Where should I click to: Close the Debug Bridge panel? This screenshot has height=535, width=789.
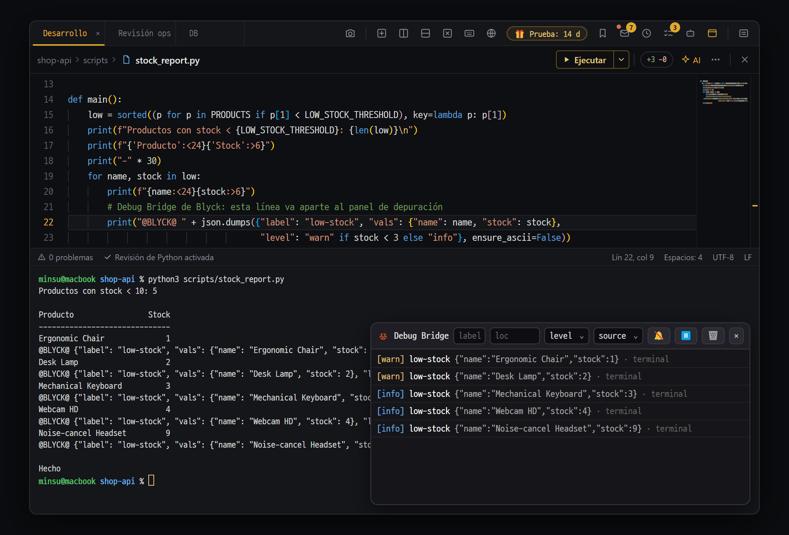(x=736, y=336)
